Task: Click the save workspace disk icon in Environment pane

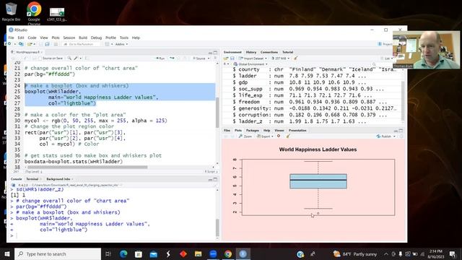Action: click(x=232, y=58)
